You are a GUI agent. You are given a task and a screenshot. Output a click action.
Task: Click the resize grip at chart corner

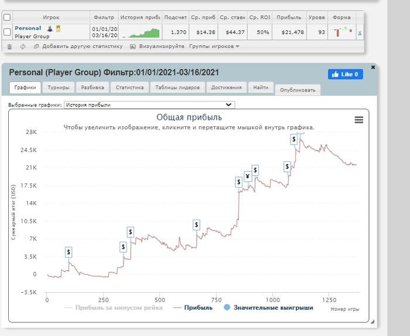(373, 322)
